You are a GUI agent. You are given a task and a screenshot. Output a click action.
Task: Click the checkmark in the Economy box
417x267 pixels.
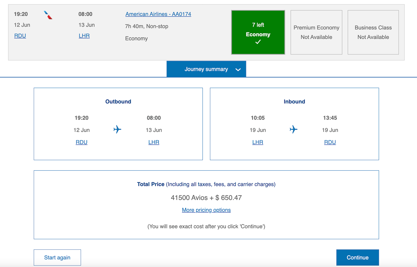[x=258, y=42]
